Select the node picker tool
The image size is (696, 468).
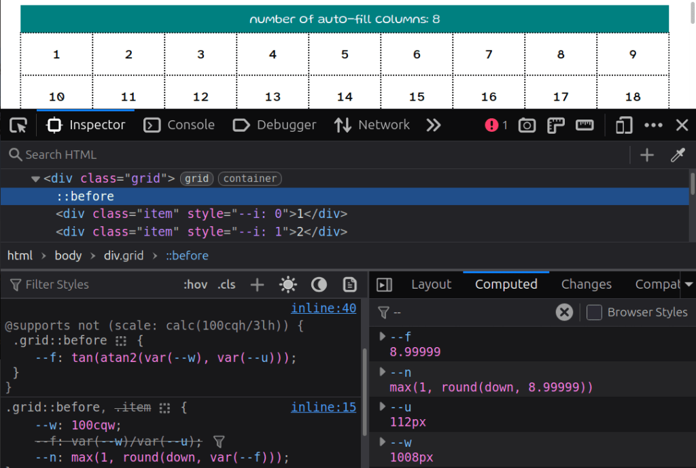pos(18,125)
